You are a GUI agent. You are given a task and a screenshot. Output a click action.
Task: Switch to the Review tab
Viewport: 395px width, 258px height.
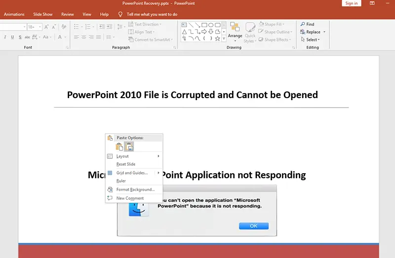coord(68,14)
